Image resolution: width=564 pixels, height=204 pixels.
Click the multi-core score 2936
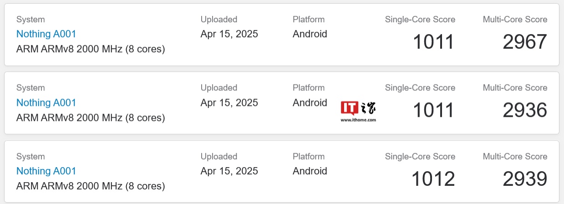(x=524, y=110)
